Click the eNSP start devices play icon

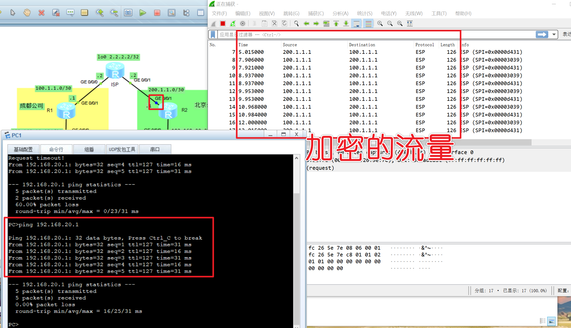pos(143,13)
